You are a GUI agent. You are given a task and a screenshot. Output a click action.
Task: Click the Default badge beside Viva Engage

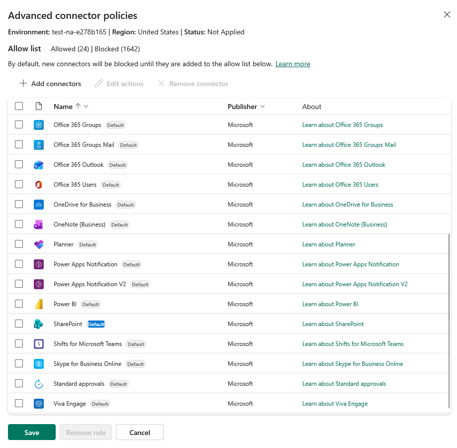click(x=100, y=404)
